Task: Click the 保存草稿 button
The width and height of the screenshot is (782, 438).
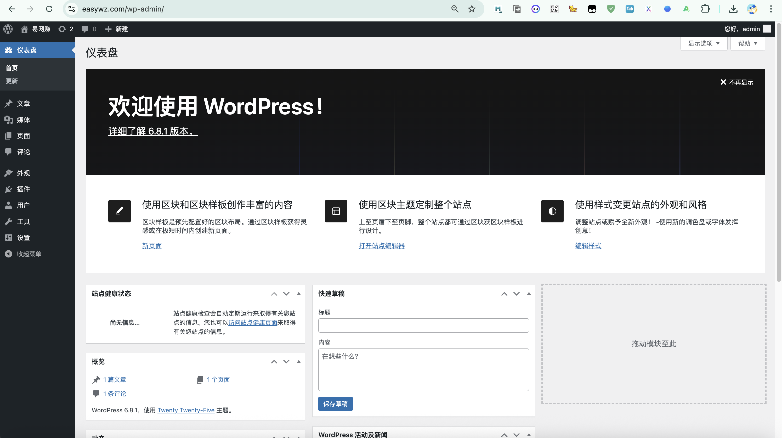Action: [335, 404]
